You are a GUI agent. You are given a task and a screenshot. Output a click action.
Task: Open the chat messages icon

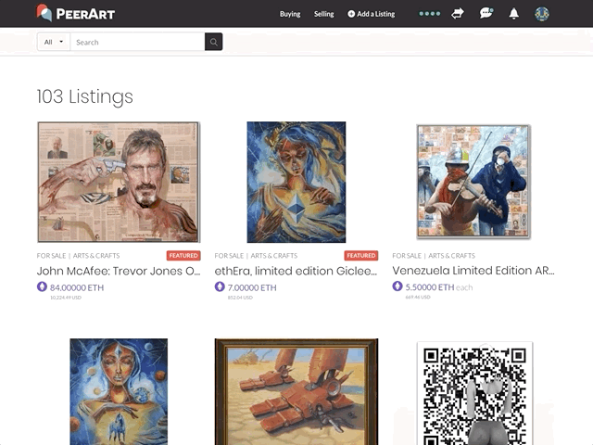coord(486,14)
